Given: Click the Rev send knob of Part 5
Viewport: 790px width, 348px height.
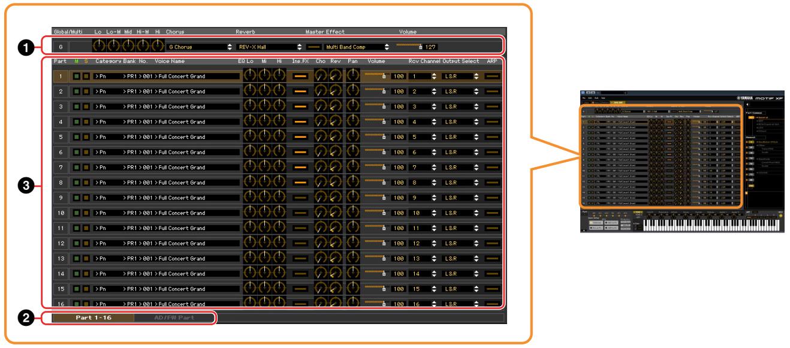Looking at the screenshot, I should pos(334,137).
